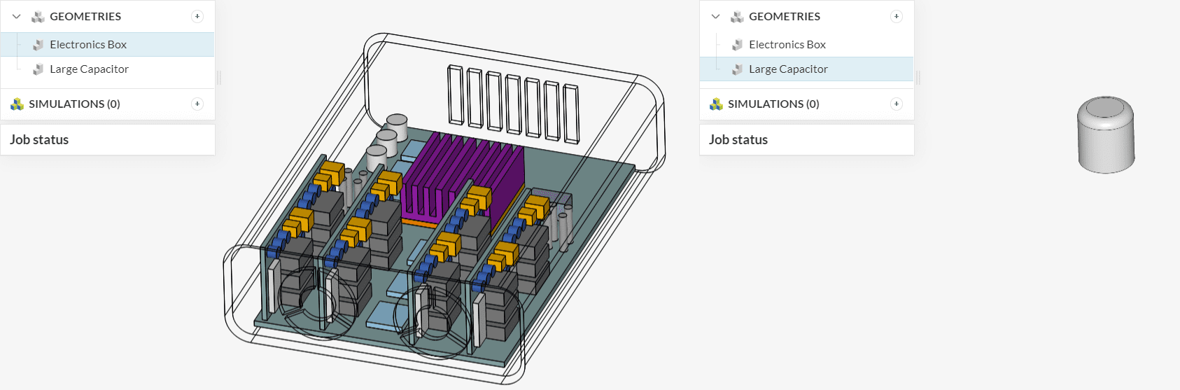Image resolution: width=1180 pixels, height=390 pixels.
Task: Click the geometry icon beside highlighted Large Capacitor
Action: 737,69
